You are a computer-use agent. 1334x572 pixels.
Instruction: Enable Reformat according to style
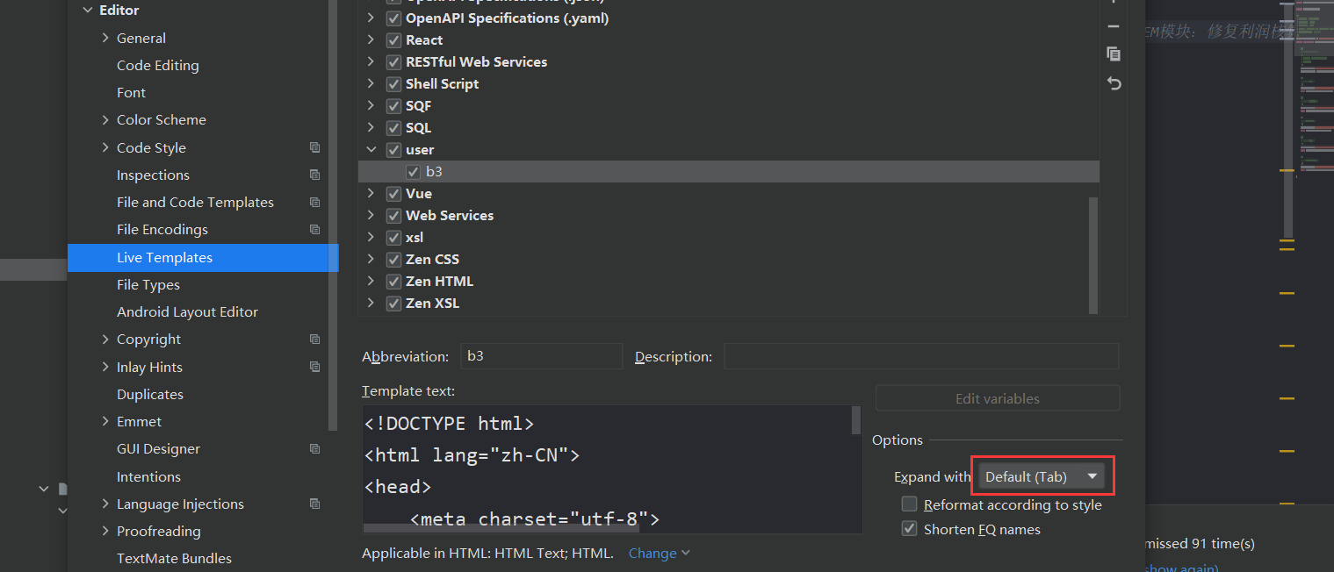pyautogui.click(x=910, y=504)
